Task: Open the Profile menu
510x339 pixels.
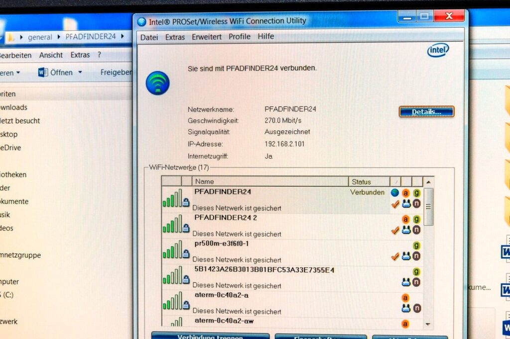Action: click(x=240, y=37)
